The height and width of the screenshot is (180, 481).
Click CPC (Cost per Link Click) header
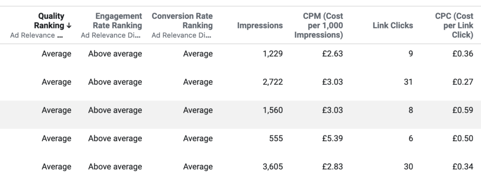click(454, 25)
